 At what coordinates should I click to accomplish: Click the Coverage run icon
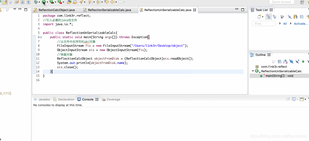point(52,2)
